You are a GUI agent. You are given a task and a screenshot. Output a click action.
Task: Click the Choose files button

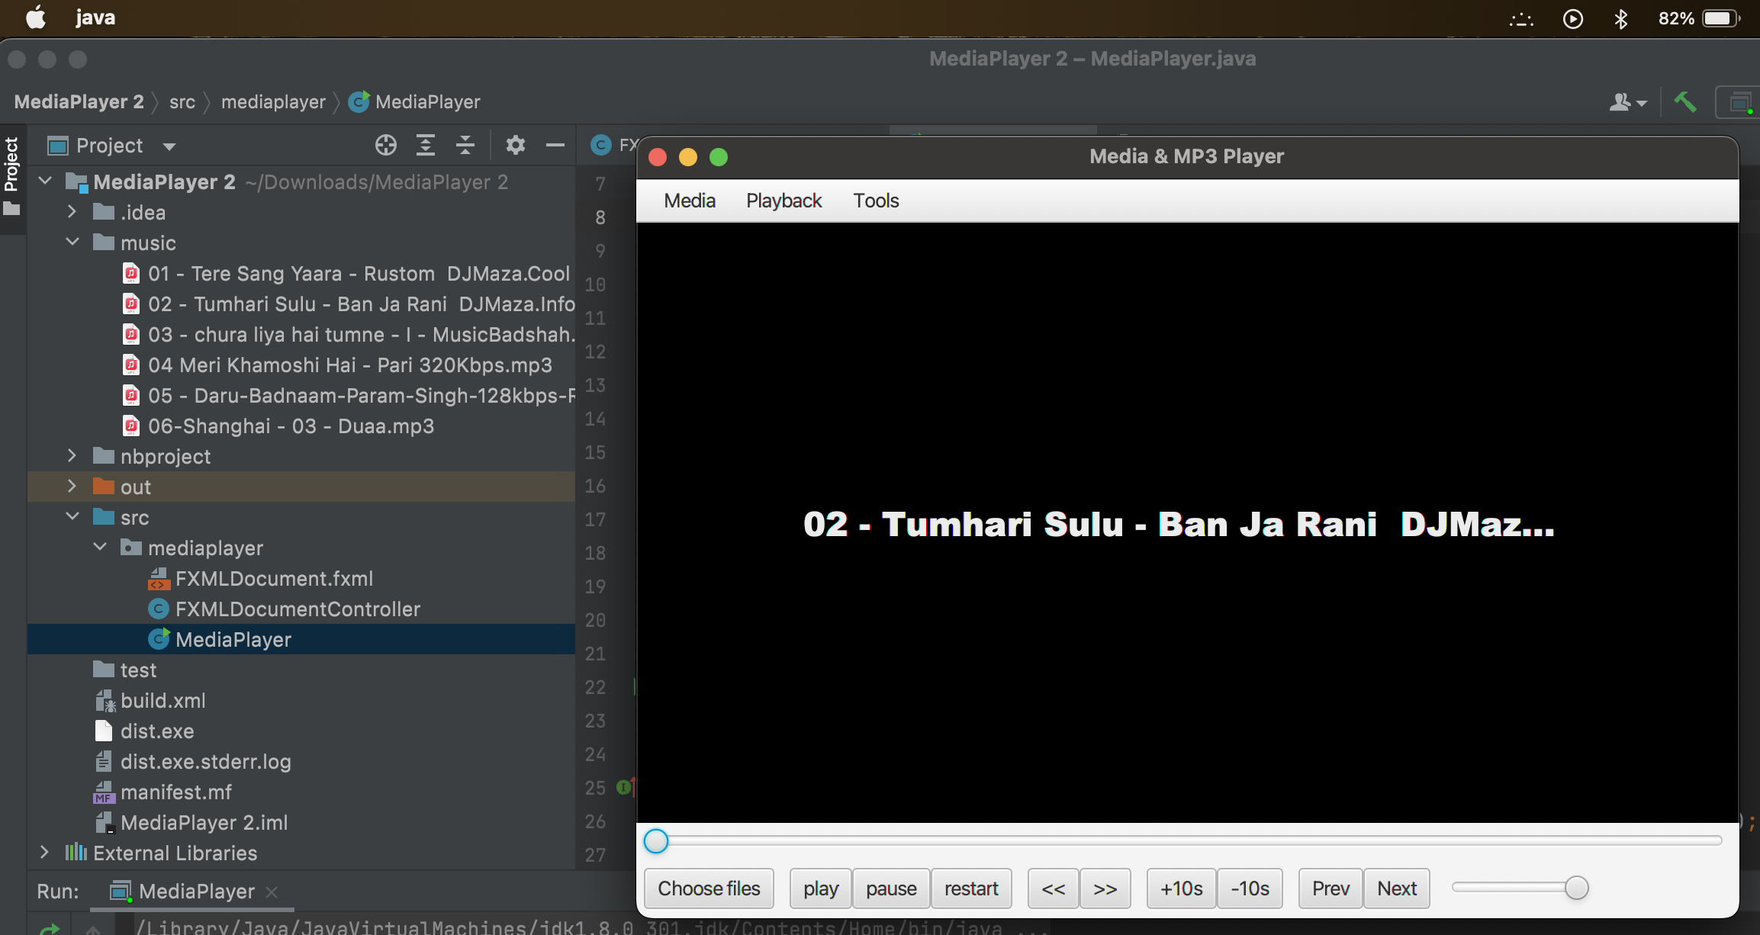[708, 888]
